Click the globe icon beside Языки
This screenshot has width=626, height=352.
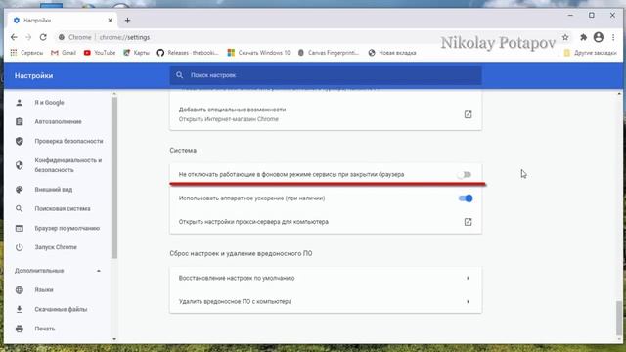20,290
